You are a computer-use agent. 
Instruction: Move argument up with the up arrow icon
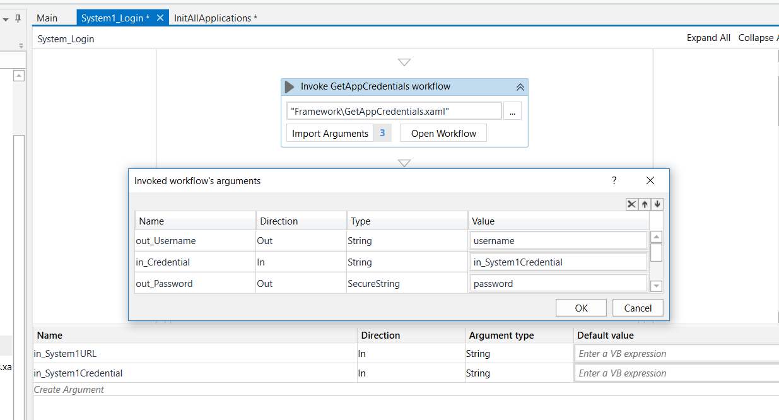[x=645, y=204]
